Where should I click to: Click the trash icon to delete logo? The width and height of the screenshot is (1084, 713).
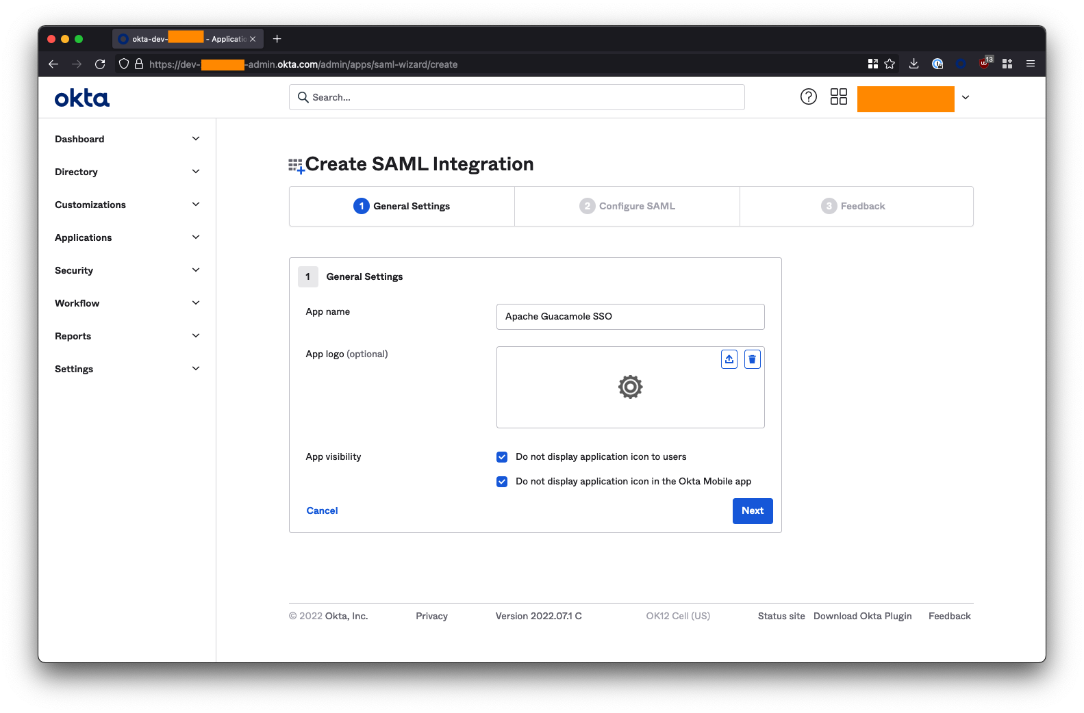(752, 359)
